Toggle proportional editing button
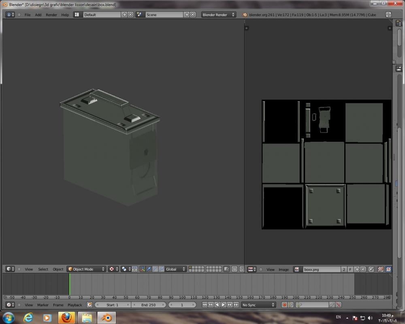This screenshot has width=405, height=324. (234, 269)
